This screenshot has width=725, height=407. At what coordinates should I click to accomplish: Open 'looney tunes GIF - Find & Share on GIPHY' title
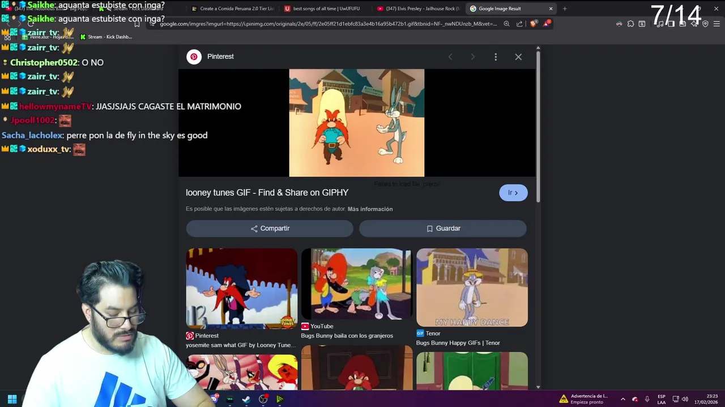[x=267, y=193]
